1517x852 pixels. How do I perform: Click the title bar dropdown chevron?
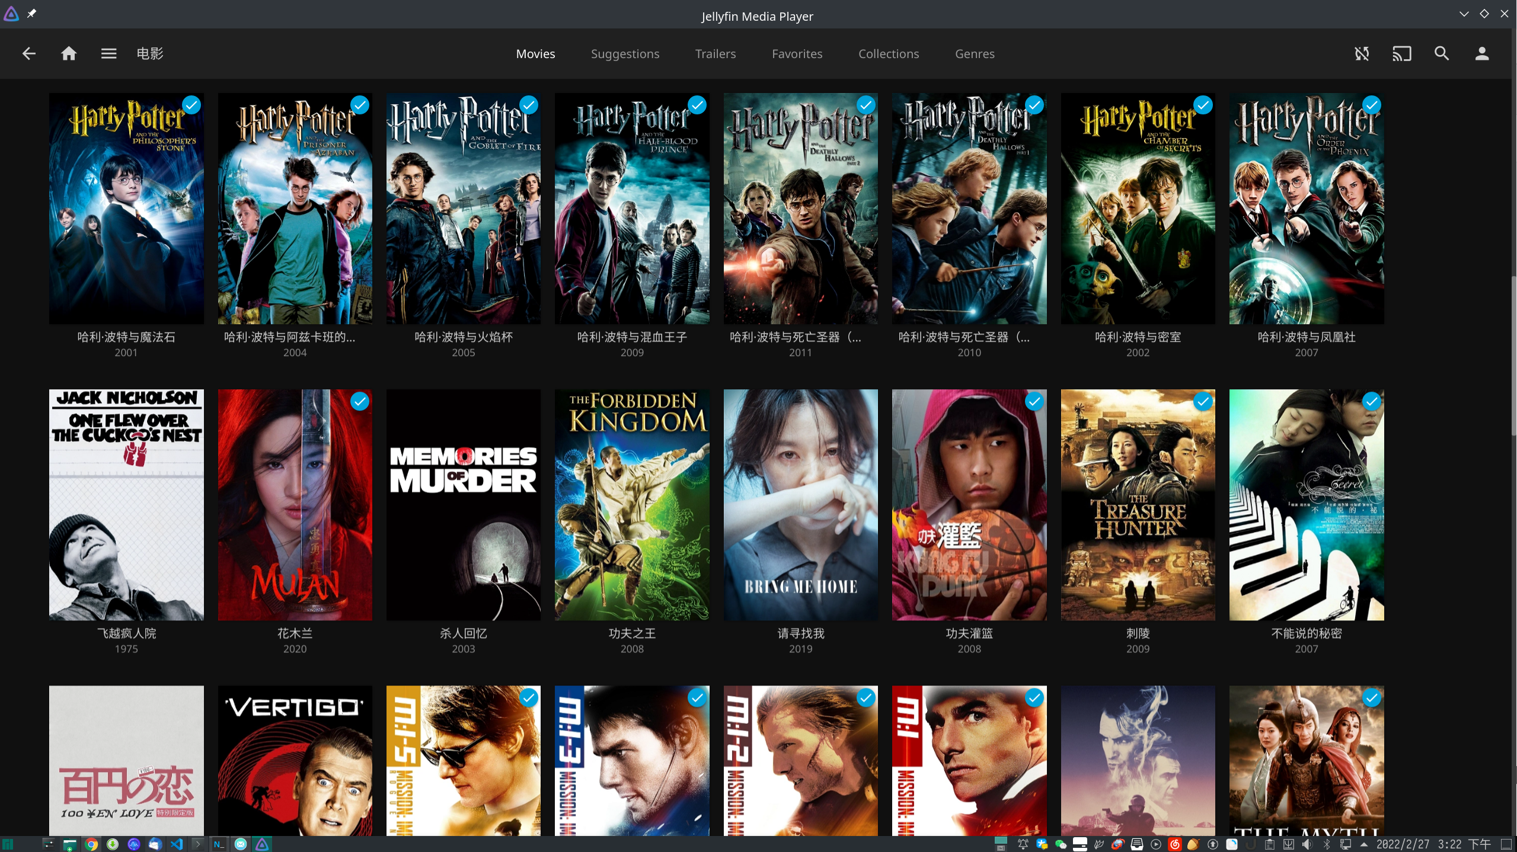tap(1464, 14)
